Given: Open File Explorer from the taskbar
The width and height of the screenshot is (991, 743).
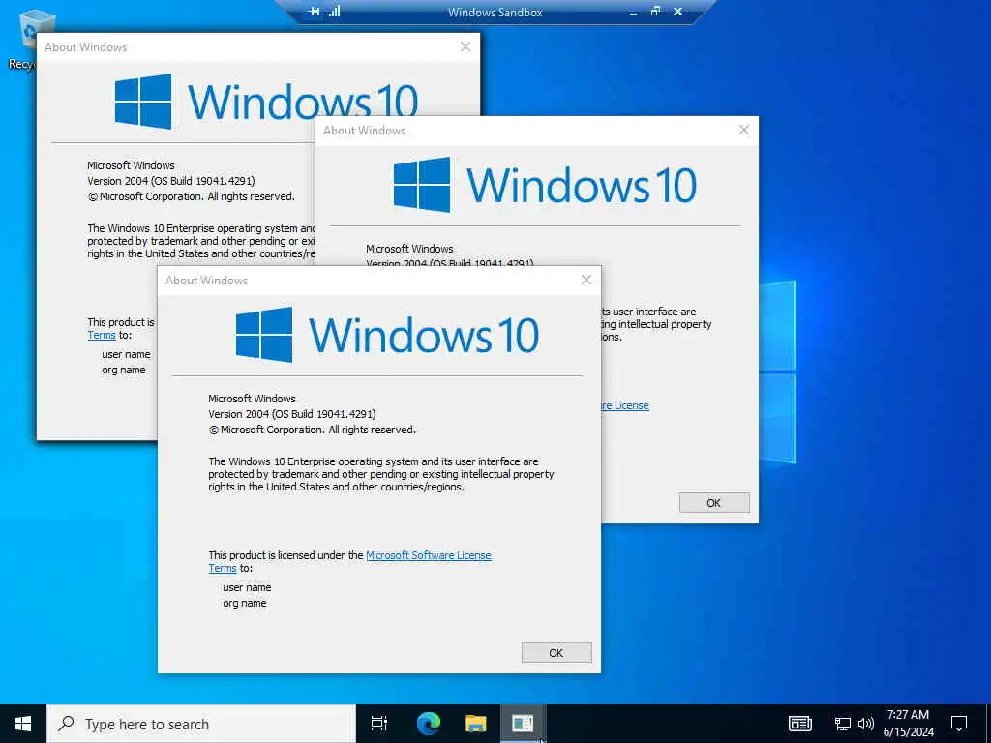Looking at the screenshot, I should 475,724.
